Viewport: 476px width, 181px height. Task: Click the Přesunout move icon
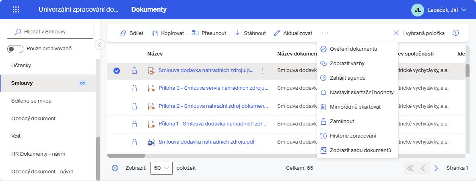[x=195, y=33]
